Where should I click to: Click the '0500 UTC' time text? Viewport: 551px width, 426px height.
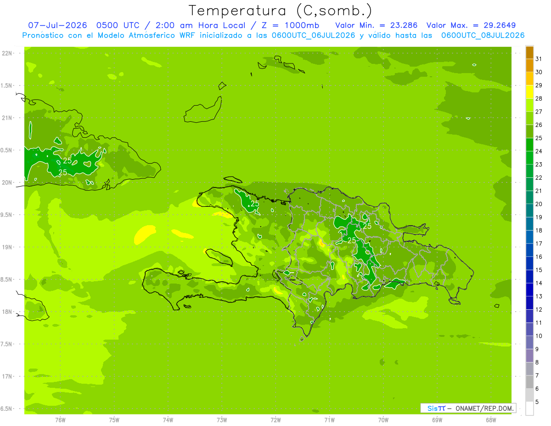[118, 25]
